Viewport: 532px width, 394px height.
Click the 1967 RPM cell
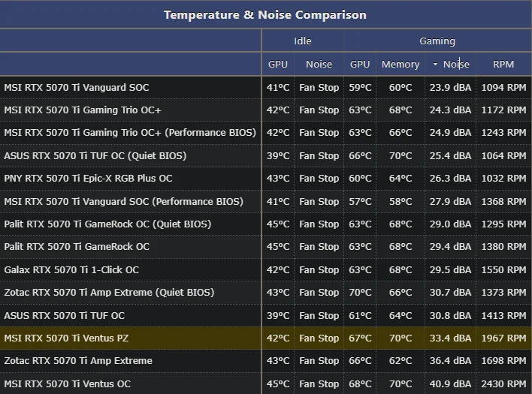503,338
